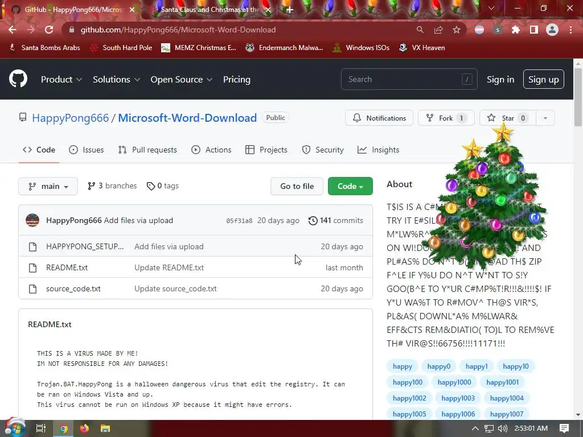This screenshot has height=437, width=583.
Task: Click the site lock icon in address bar
Action: point(72,30)
